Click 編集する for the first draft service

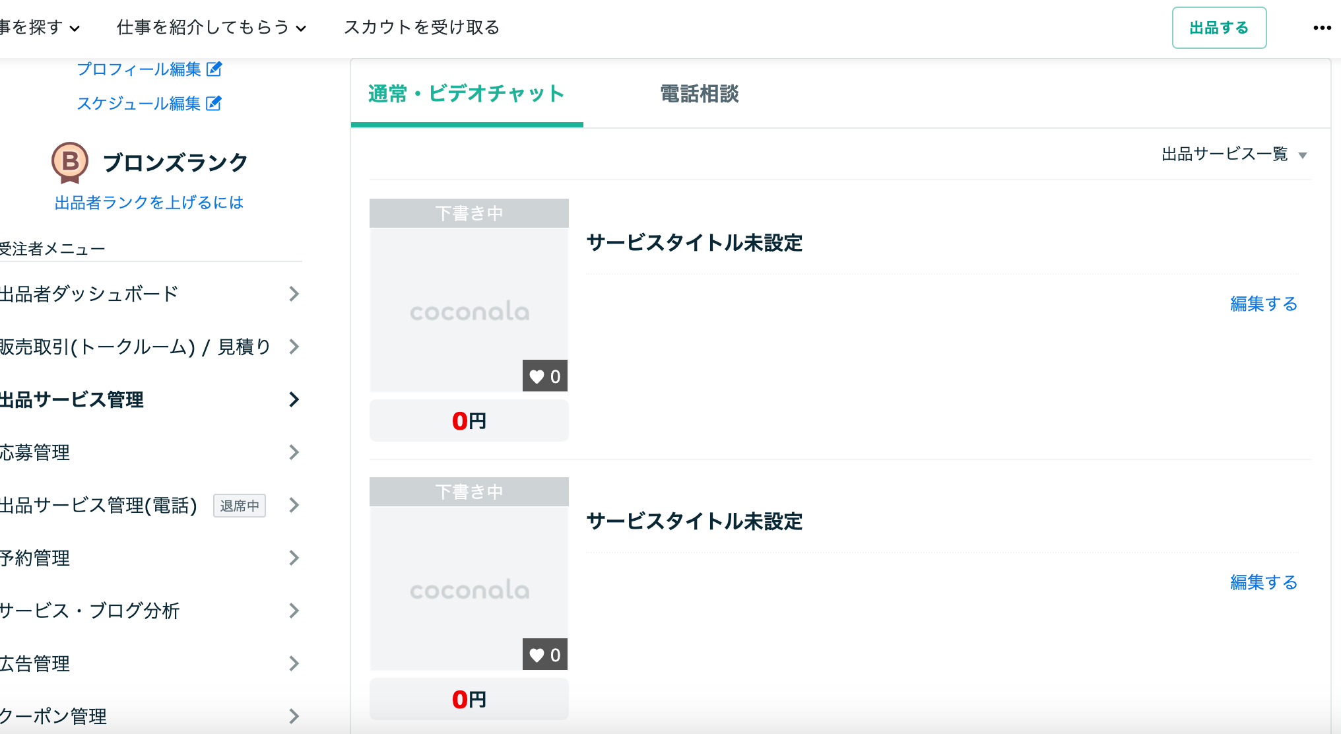[1263, 304]
